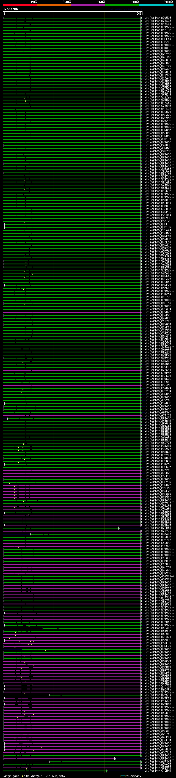
Task: Open hit UniRef100_Q86FX4
Action: 158,39
